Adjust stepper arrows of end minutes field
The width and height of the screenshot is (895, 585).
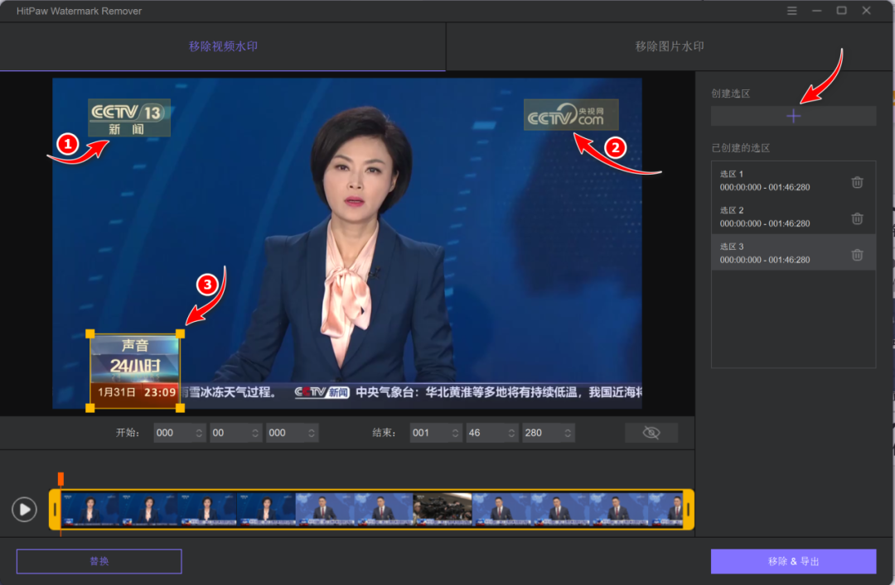click(455, 433)
